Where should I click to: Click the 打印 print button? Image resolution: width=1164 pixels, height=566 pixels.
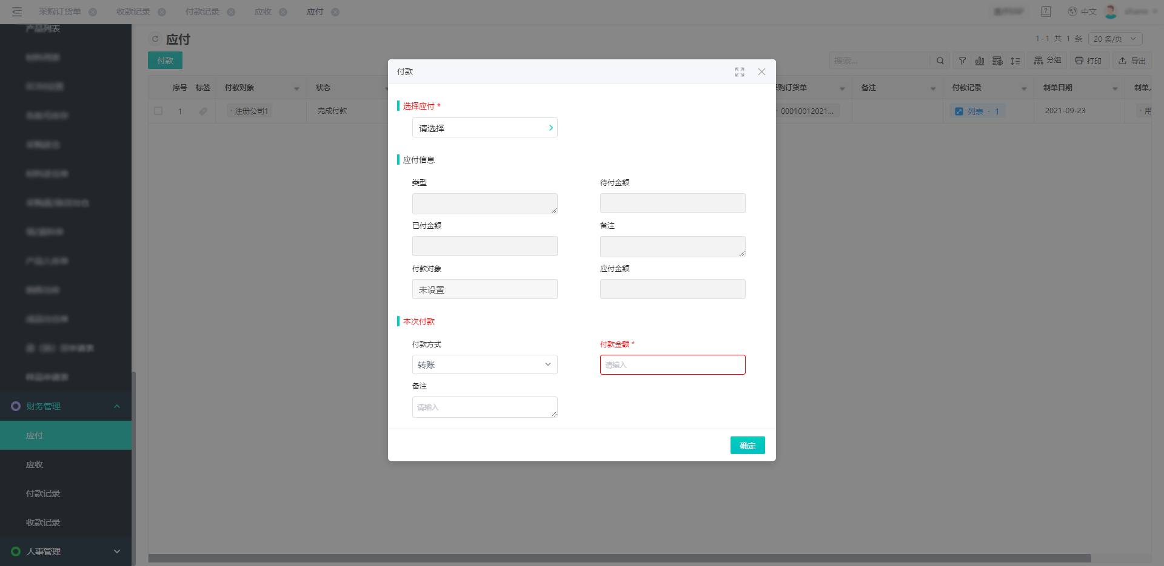pyautogui.click(x=1088, y=61)
